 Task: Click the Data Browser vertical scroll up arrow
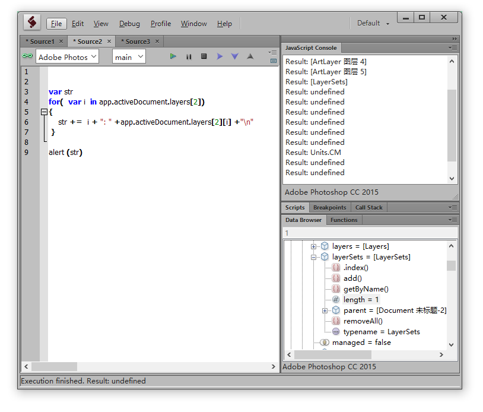point(451,246)
